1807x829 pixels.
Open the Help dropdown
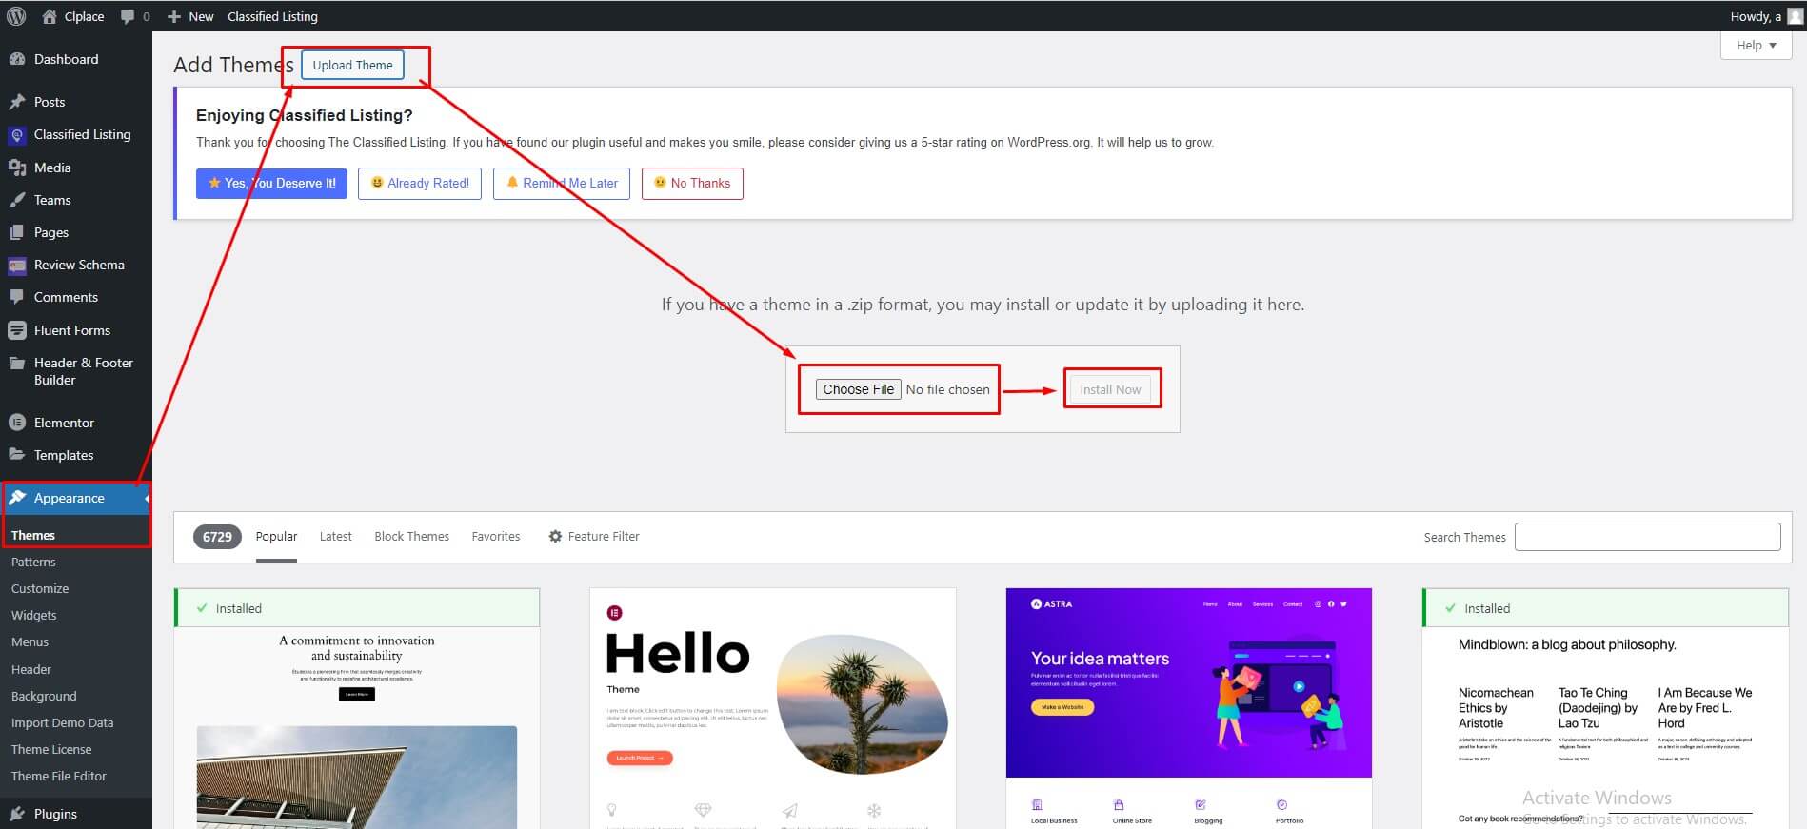point(1756,45)
